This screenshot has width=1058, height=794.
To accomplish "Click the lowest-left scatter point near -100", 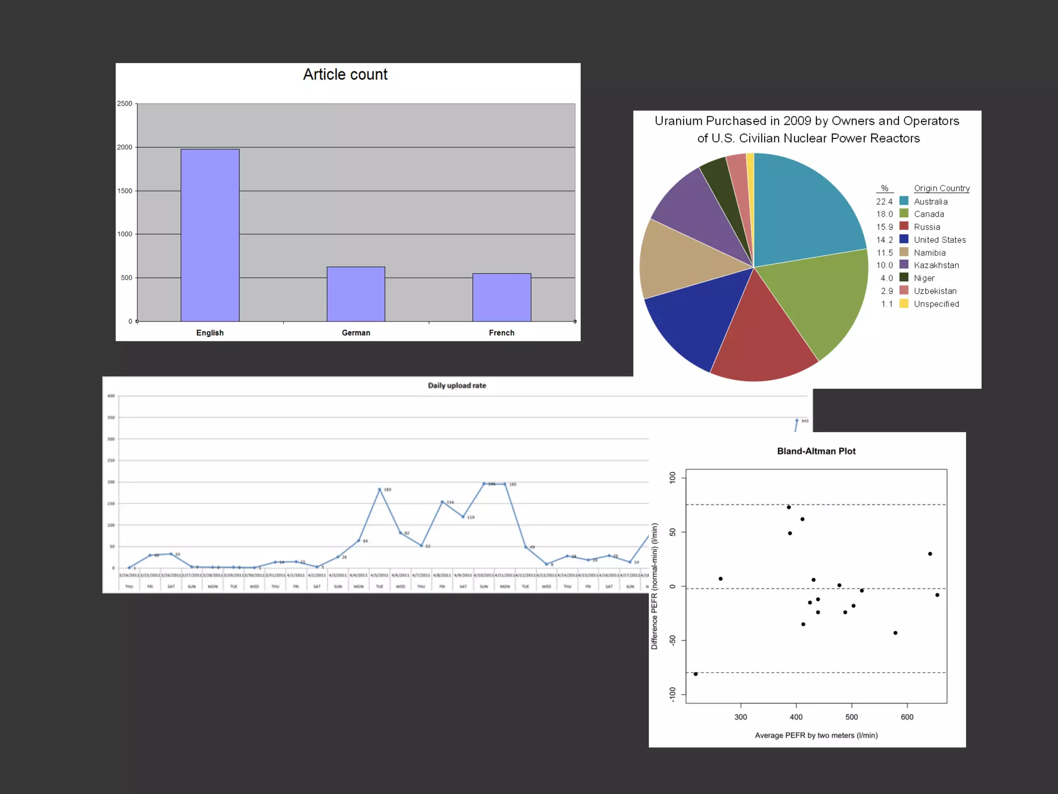I will tap(695, 674).
